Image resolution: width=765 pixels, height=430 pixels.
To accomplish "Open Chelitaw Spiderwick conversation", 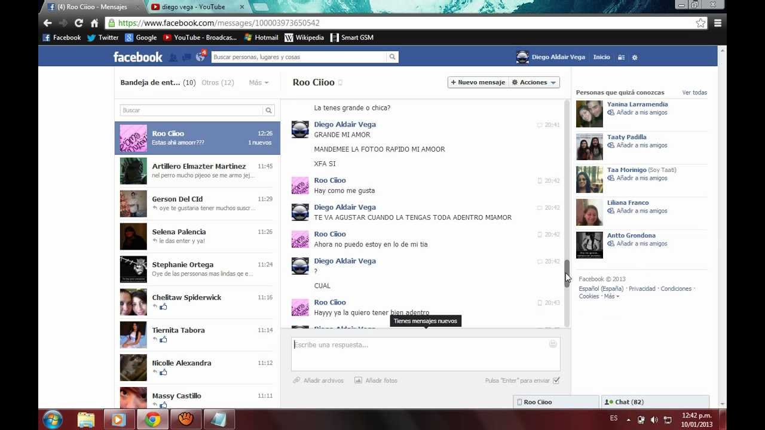I will click(197, 302).
